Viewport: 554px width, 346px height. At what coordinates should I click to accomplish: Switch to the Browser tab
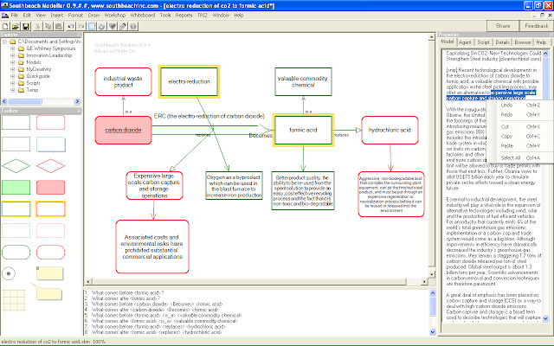(523, 42)
